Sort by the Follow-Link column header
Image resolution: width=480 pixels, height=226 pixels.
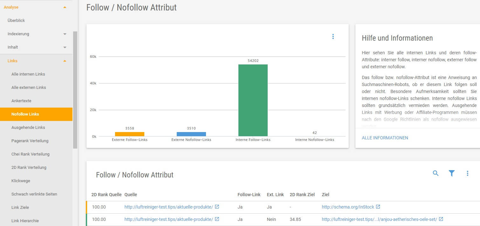tap(249, 195)
